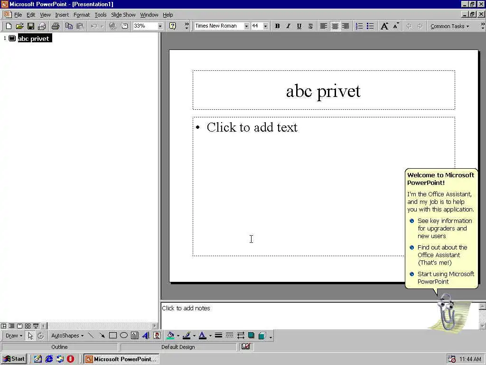The height and width of the screenshot is (365, 486).
Task: Open the File menu
Action: point(18,15)
